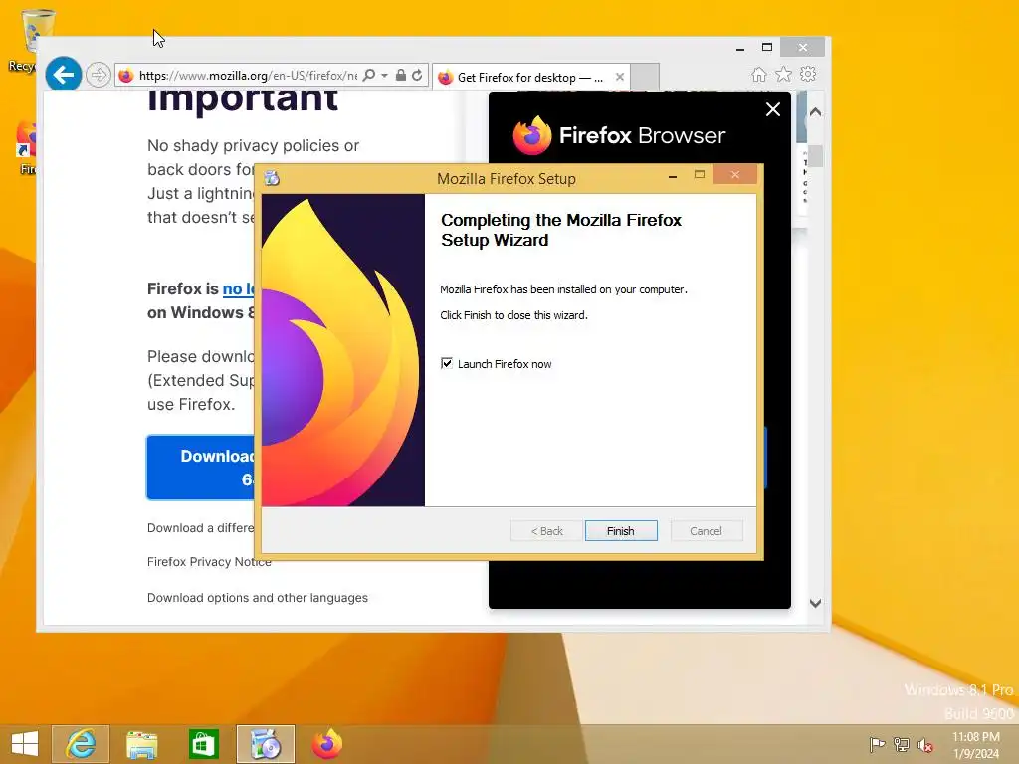Image resolution: width=1019 pixels, height=764 pixels.
Task: Click the Mozilla Firefox Setup title icon
Action: [x=272, y=178]
